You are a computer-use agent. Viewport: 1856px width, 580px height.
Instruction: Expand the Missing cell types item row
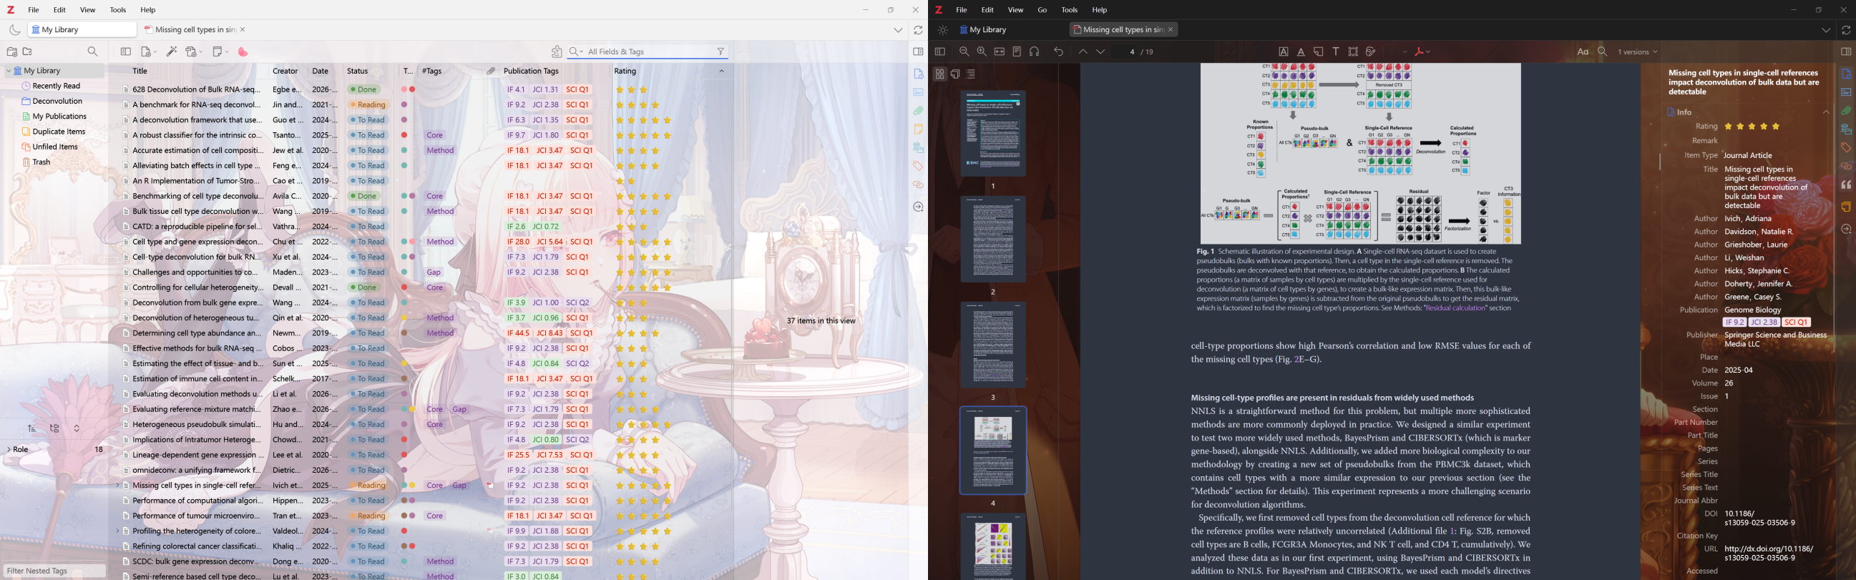tap(117, 486)
